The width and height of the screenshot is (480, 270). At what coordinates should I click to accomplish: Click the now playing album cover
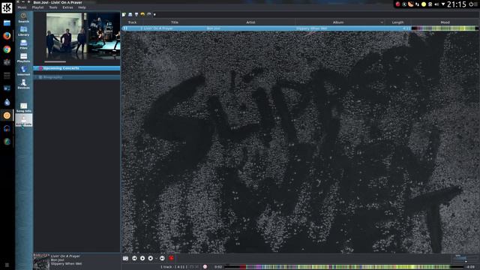41,262
